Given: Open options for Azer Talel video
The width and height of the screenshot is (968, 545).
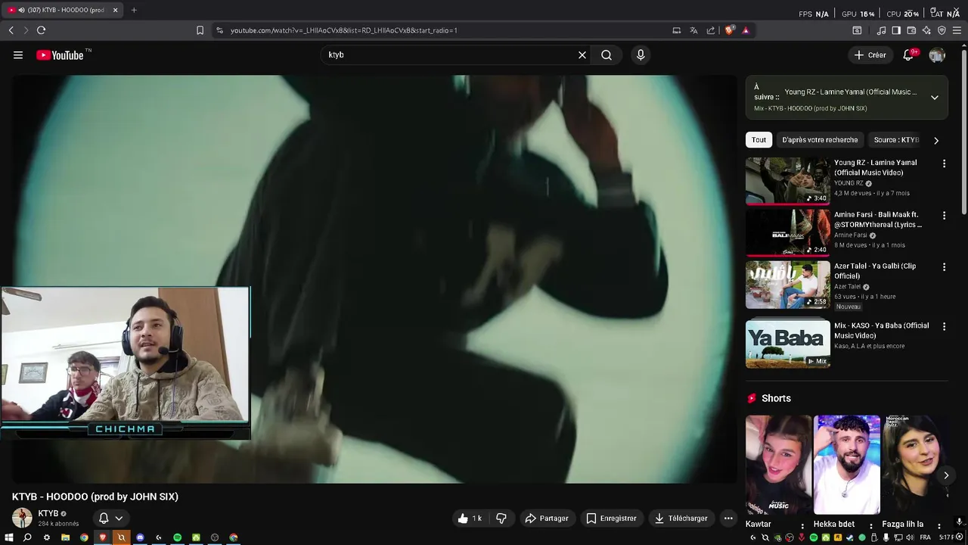Looking at the screenshot, I should (x=944, y=266).
